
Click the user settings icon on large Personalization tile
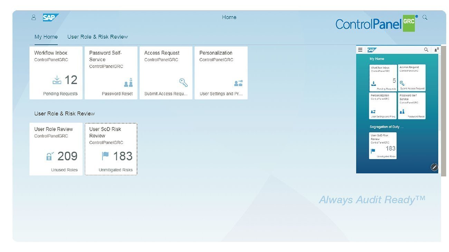coord(238,83)
